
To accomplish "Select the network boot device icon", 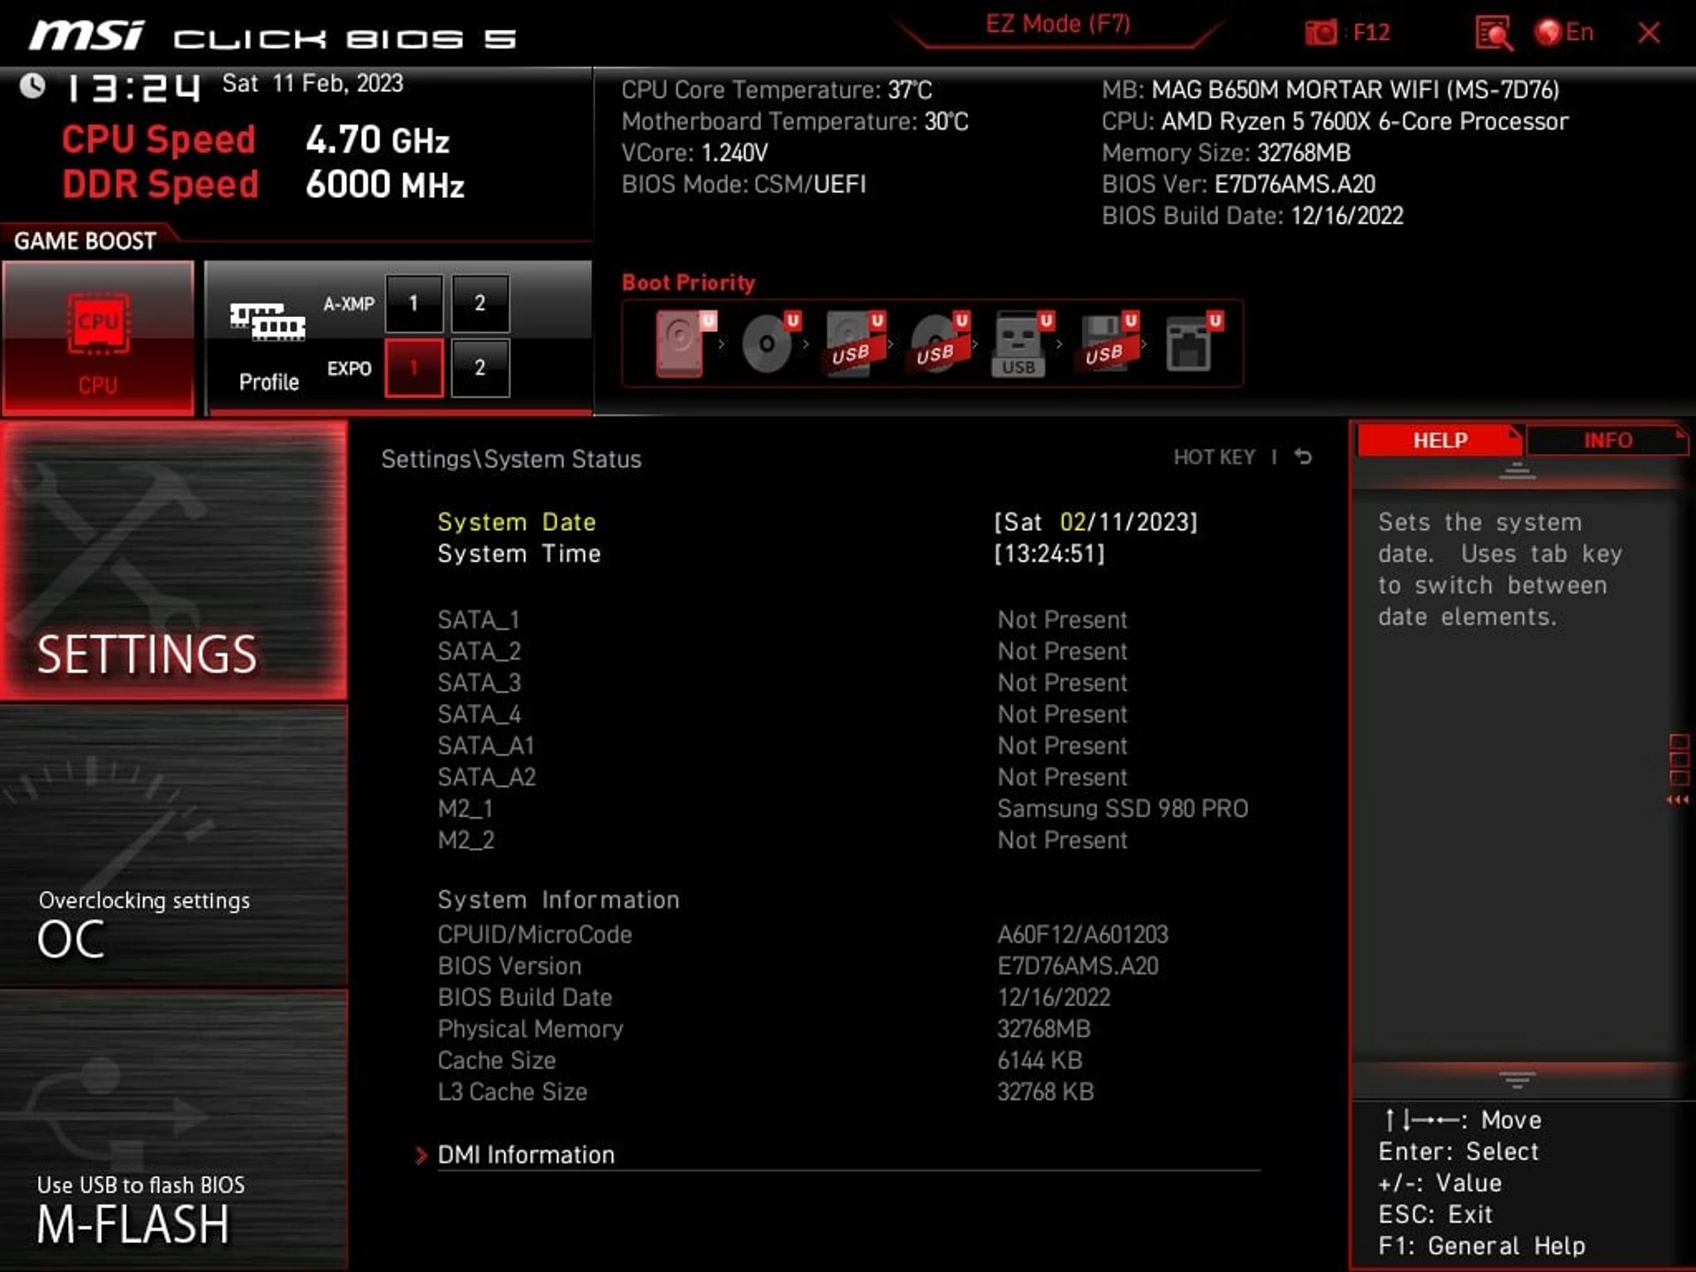I will click(x=1193, y=343).
